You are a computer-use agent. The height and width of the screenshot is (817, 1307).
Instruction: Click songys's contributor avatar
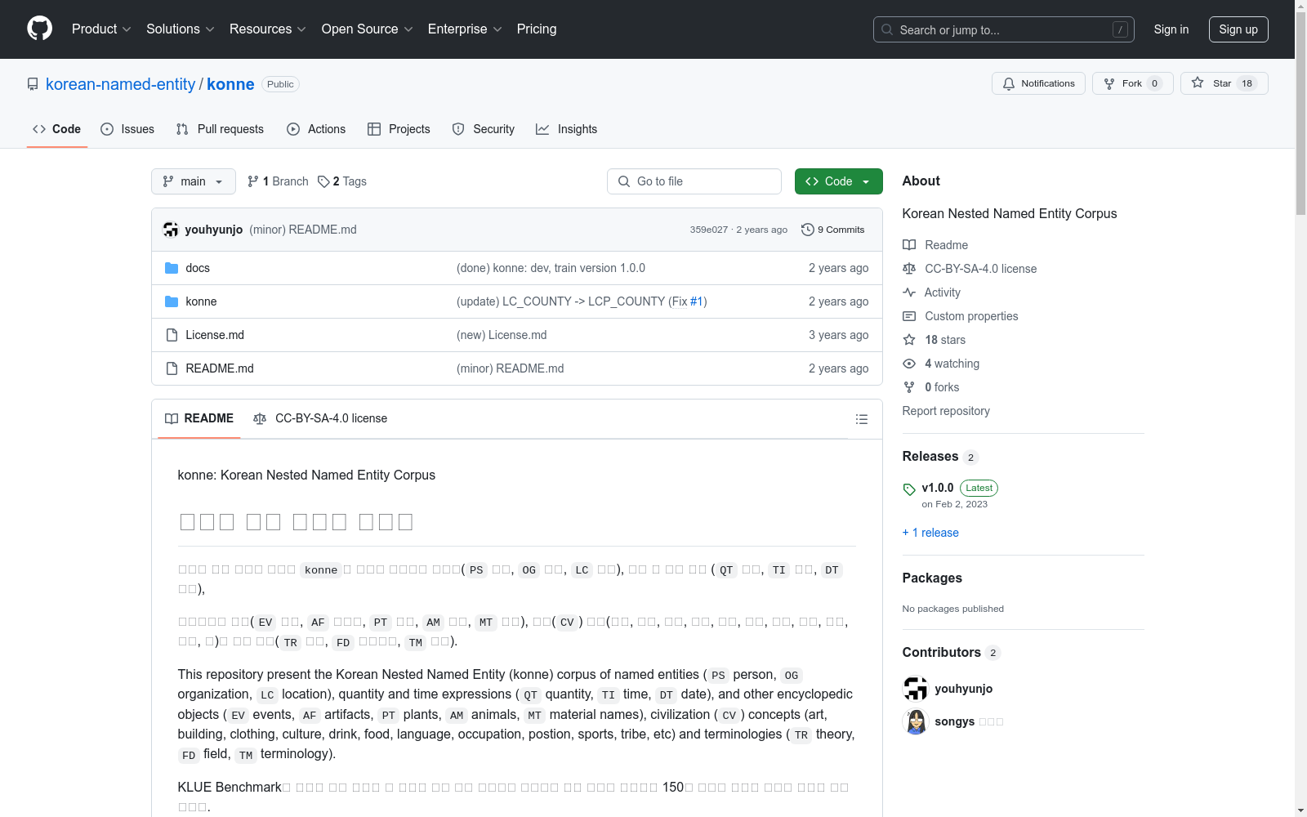916,721
